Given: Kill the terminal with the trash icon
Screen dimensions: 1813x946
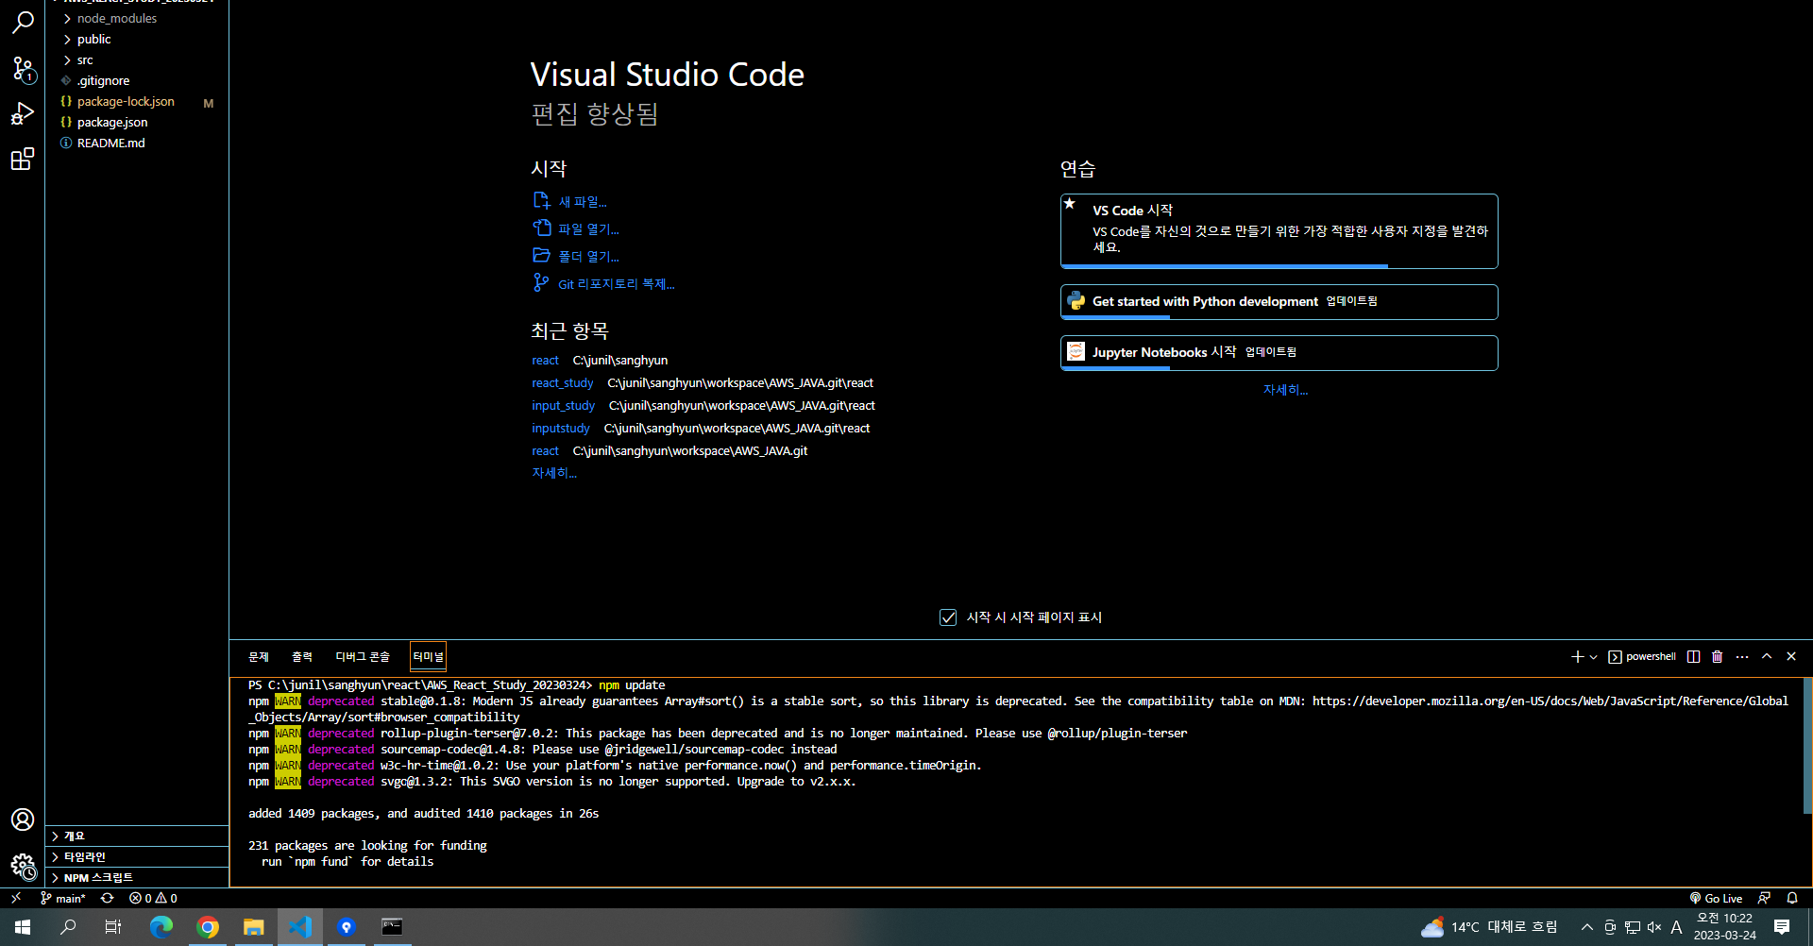Looking at the screenshot, I should coord(1718,656).
